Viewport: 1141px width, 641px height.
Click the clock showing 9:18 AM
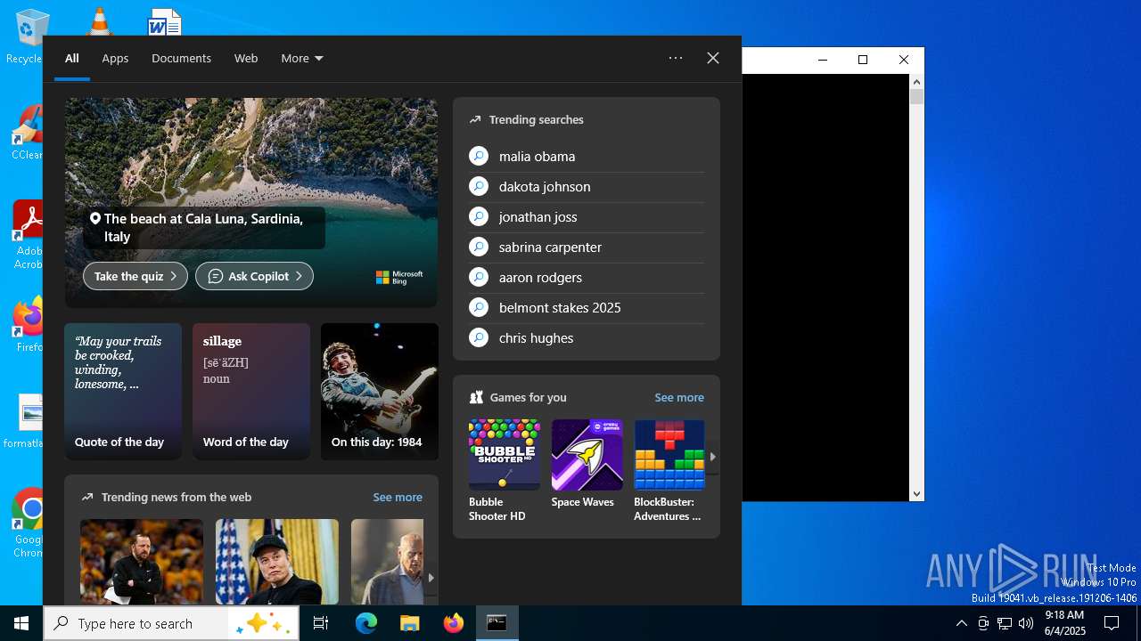click(1064, 623)
